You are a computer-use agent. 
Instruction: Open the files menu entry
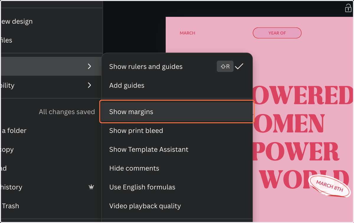[51, 40]
